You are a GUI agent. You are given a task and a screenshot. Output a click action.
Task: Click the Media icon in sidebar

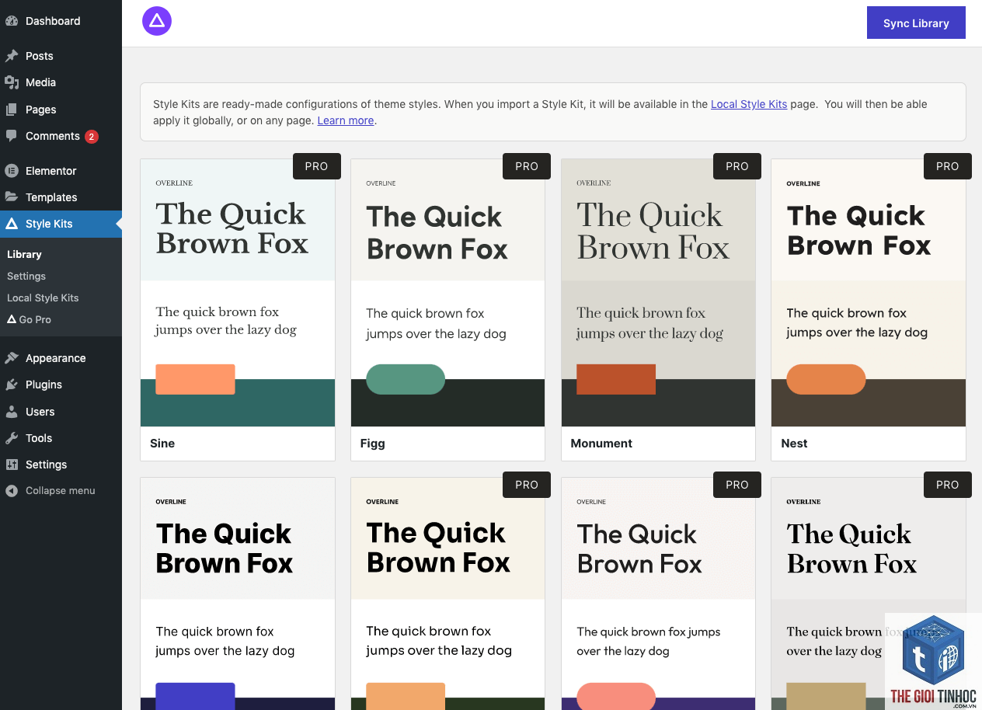(x=12, y=82)
